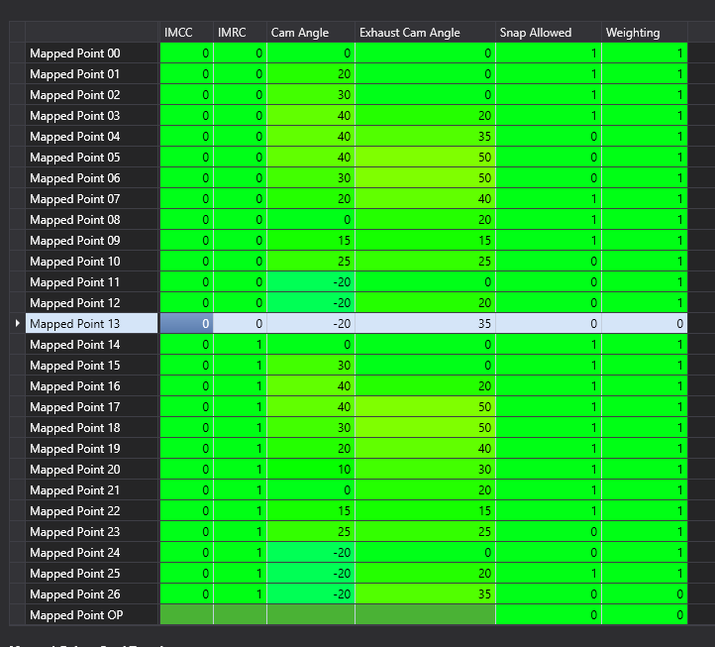This screenshot has width=715, height=647.
Task: Select the Mapped Point 03 row label
Action: coord(92,116)
